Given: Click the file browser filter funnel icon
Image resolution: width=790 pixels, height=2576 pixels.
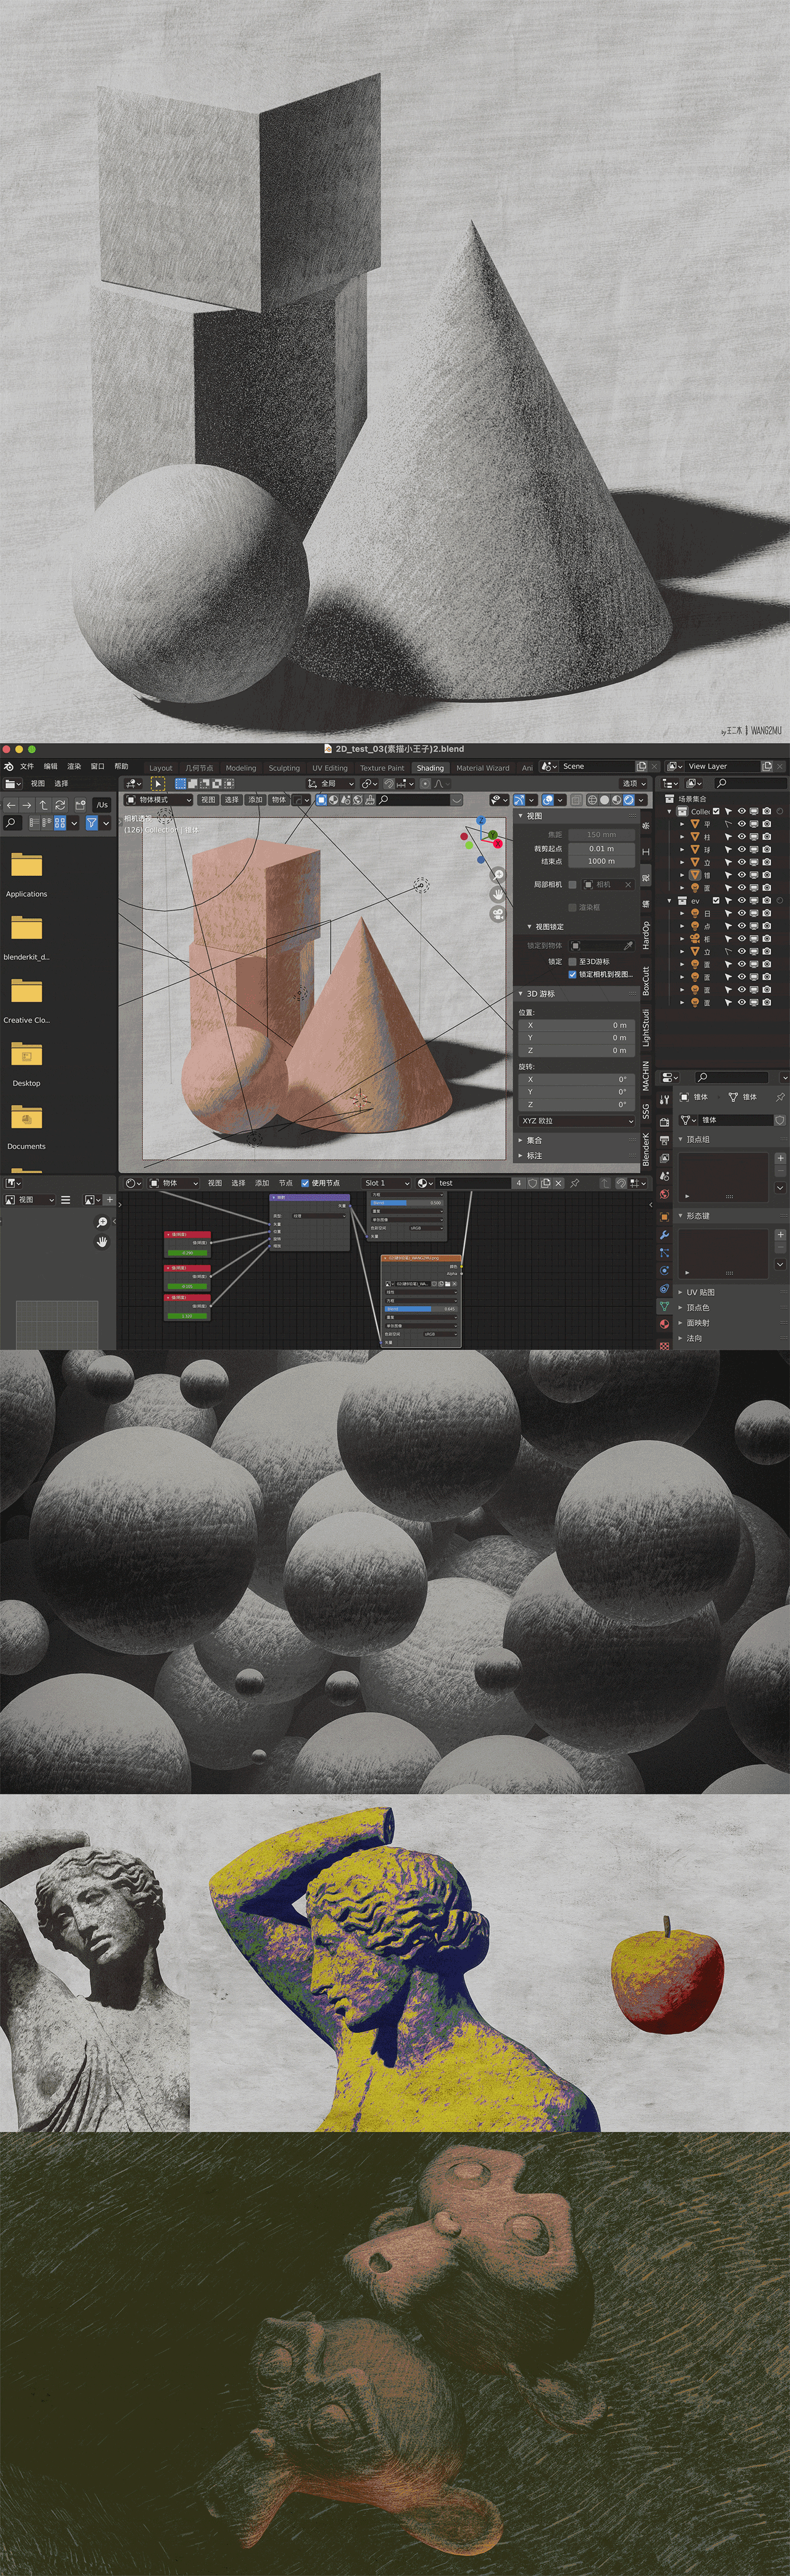Looking at the screenshot, I should (x=91, y=823).
